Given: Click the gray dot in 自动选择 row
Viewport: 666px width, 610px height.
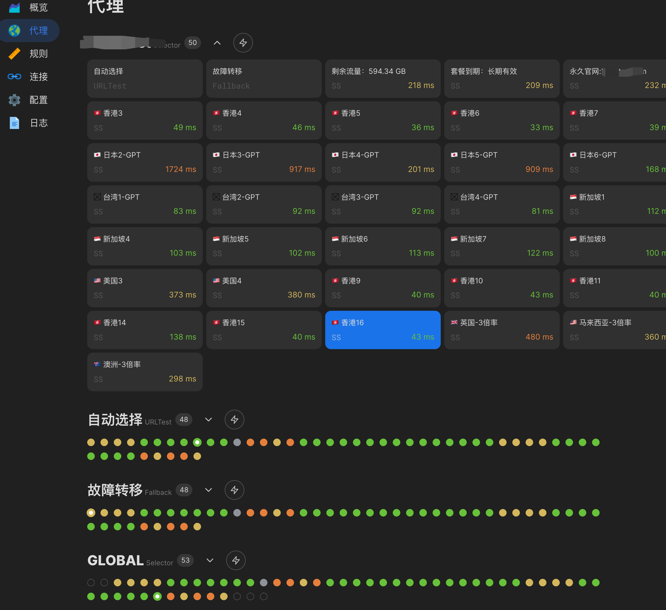Looking at the screenshot, I should (x=237, y=442).
